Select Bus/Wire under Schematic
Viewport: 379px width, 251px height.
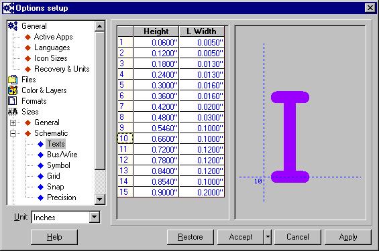point(62,155)
